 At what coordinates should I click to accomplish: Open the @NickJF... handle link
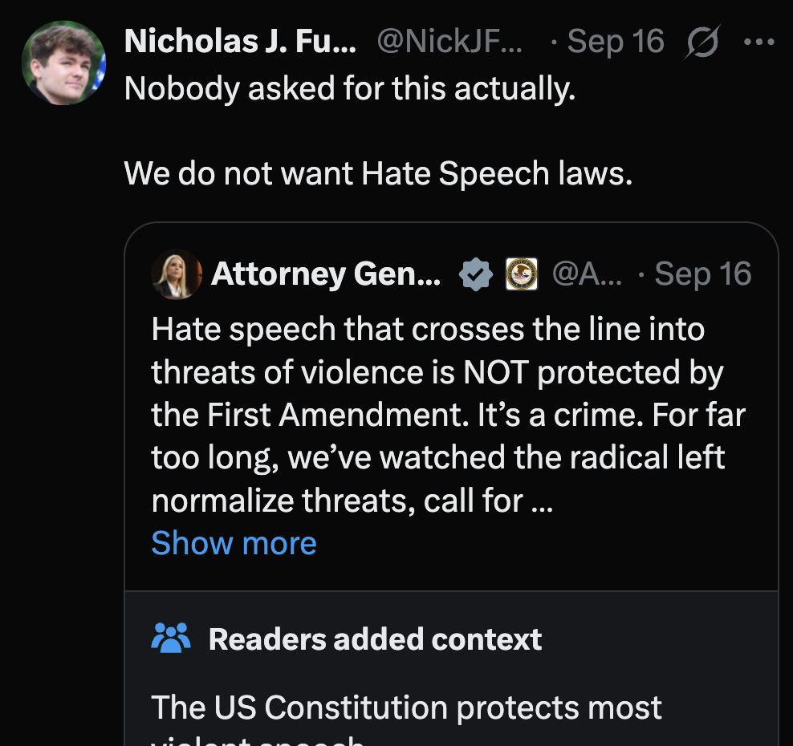point(449,41)
